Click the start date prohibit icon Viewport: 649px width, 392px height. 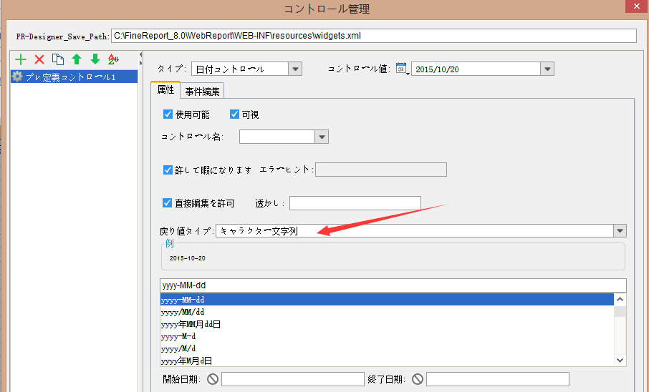coord(213,379)
